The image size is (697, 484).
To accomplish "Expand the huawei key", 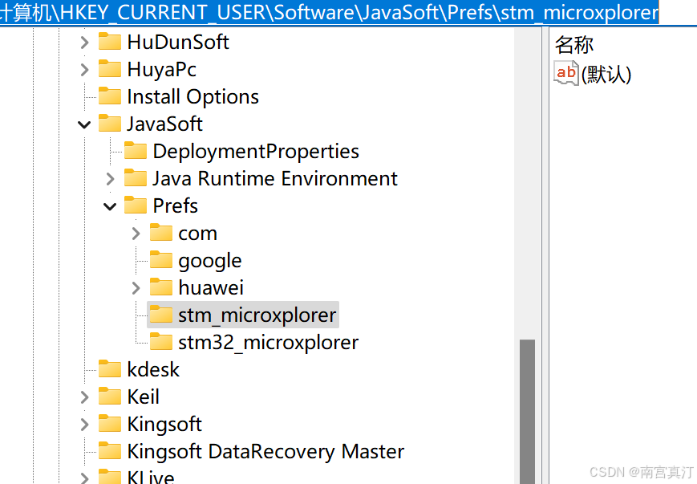I will coord(136,288).
